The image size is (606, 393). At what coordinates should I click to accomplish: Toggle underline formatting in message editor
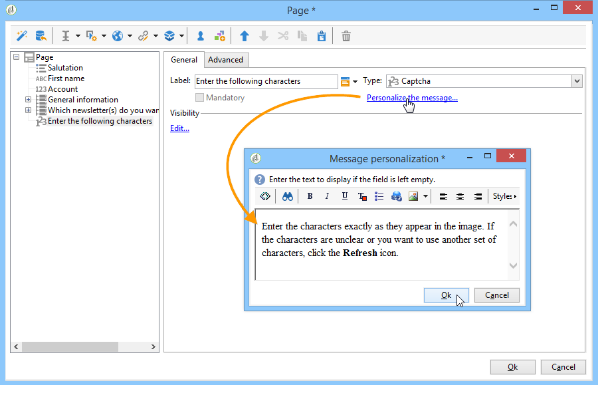pyautogui.click(x=344, y=196)
